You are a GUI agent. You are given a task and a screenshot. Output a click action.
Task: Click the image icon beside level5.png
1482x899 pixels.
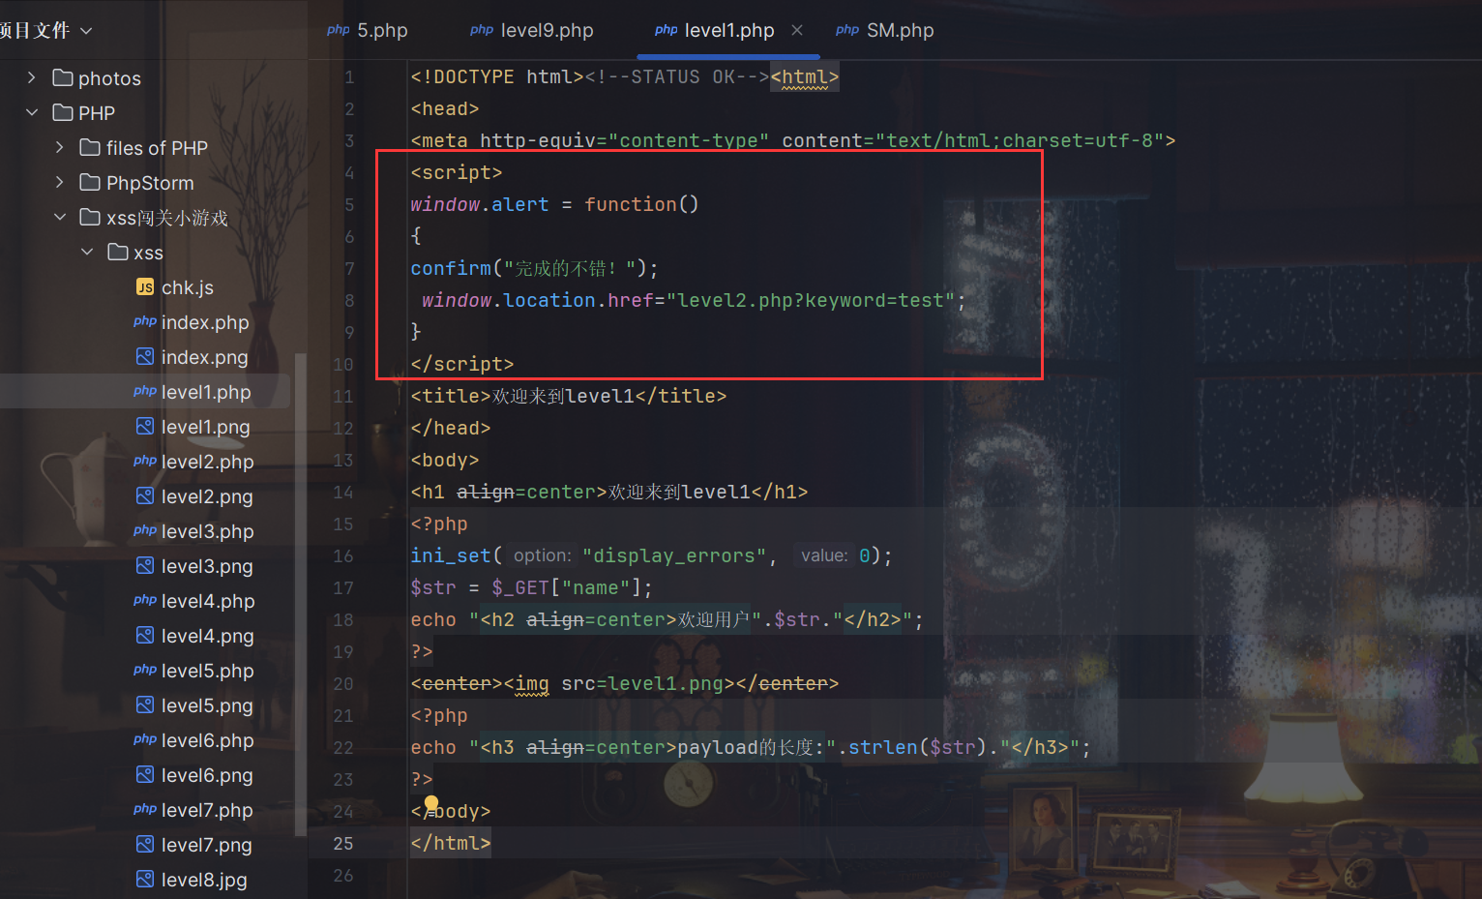(145, 705)
